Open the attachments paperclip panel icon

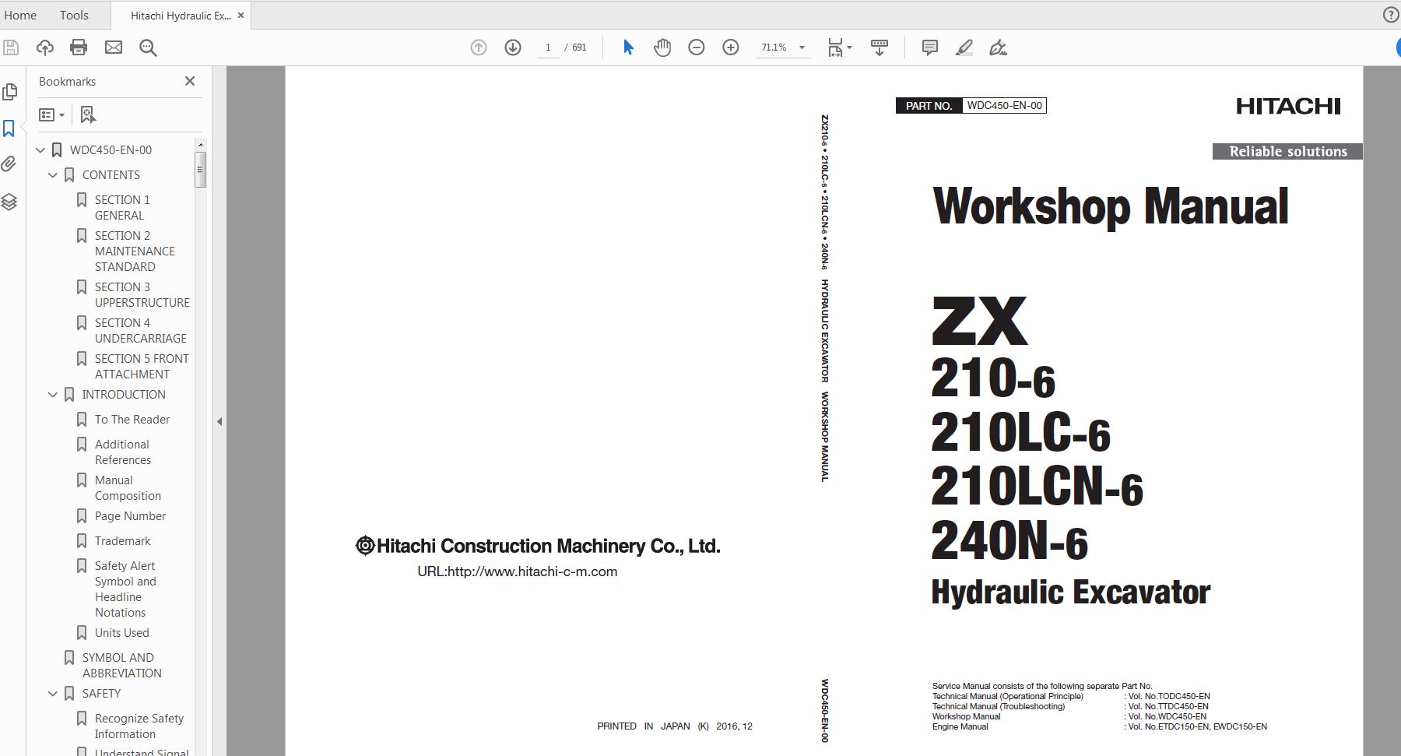(x=9, y=164)
